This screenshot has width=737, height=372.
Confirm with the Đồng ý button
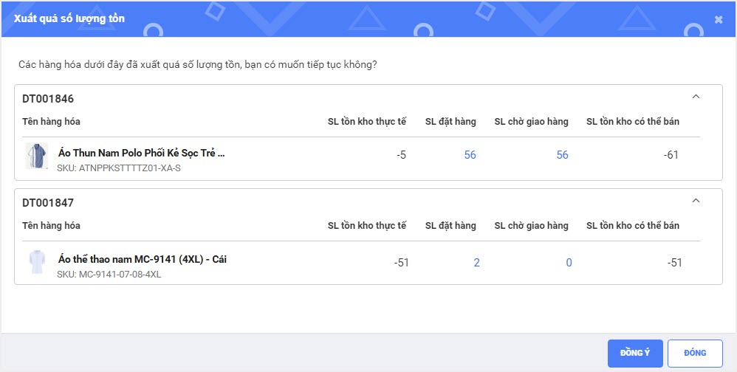(x=635, y=353)
